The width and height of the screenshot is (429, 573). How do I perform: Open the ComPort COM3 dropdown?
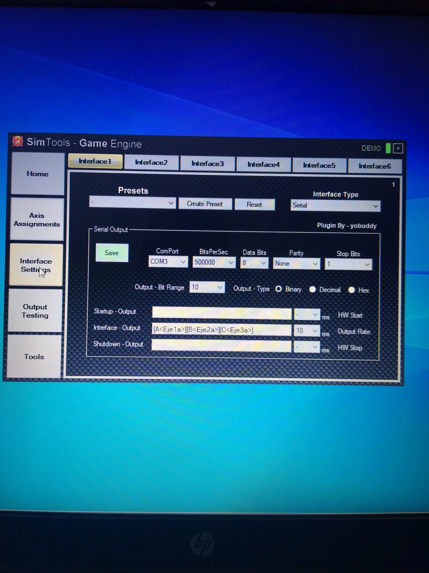(x=168, y=262)
